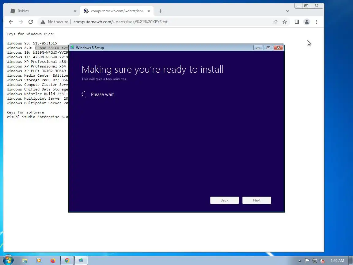Click 'Windows XP Professional x64' line

[37, 66]
